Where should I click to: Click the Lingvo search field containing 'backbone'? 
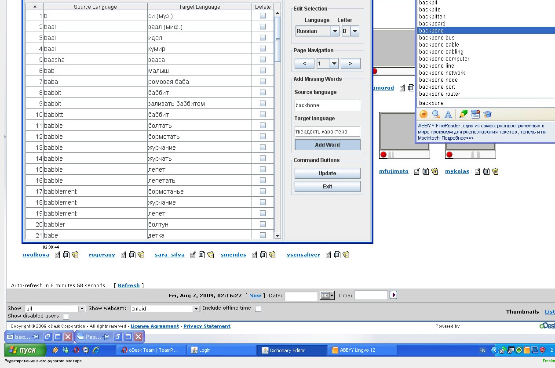point(486,103)
